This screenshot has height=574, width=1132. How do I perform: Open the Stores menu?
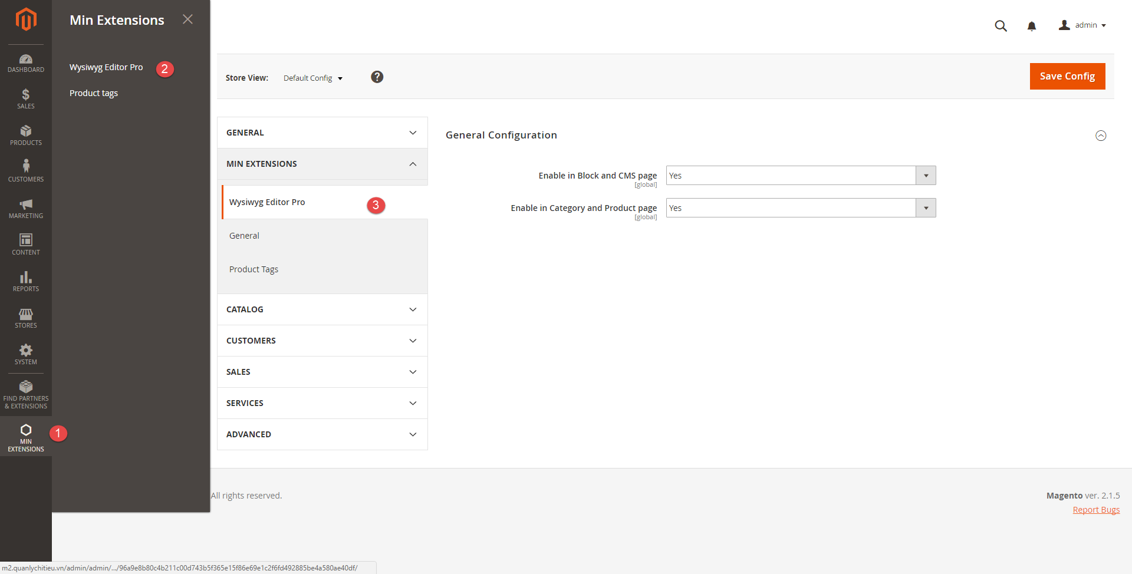click(26, 318)
